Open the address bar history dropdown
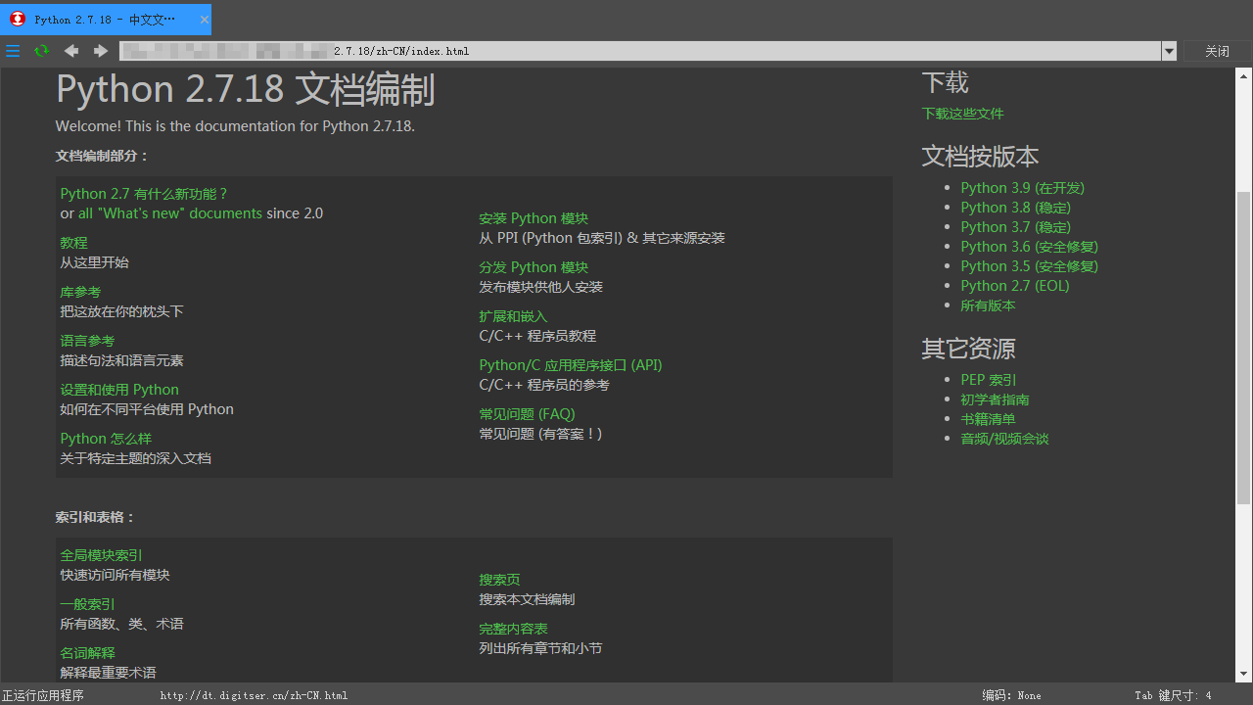 point(1169,51)
